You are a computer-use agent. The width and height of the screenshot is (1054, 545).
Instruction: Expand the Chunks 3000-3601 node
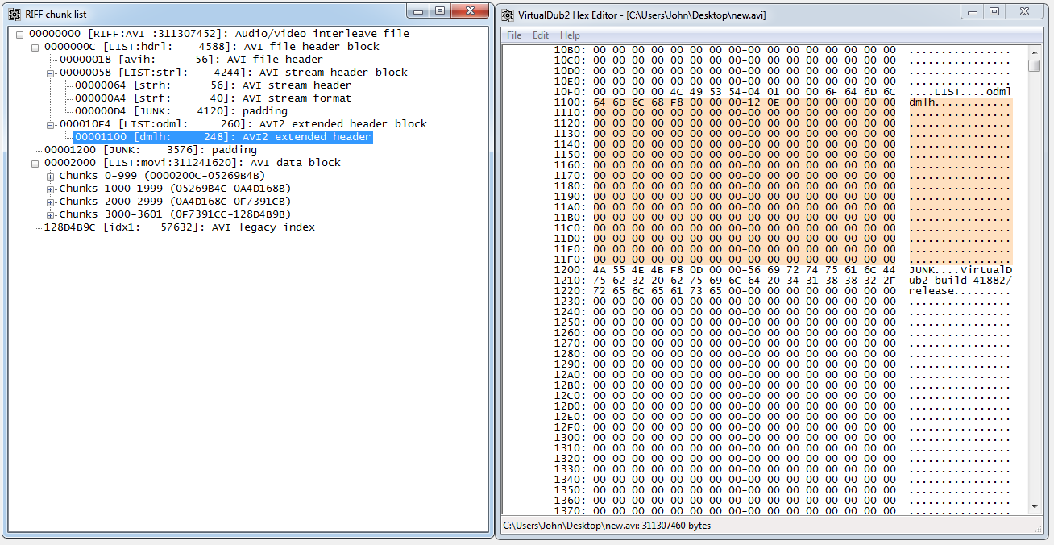pos(51,214)
